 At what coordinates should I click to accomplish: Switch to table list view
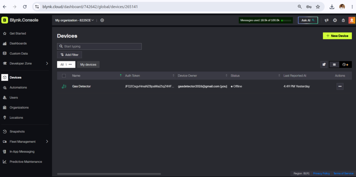coord(334,65)
